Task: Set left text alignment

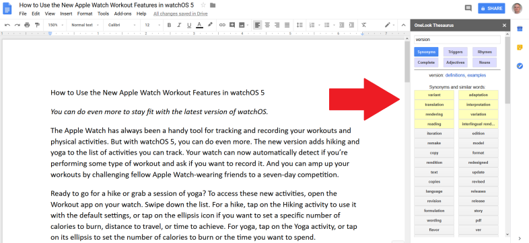Action: pyautogui.click(x=257, y=25)
